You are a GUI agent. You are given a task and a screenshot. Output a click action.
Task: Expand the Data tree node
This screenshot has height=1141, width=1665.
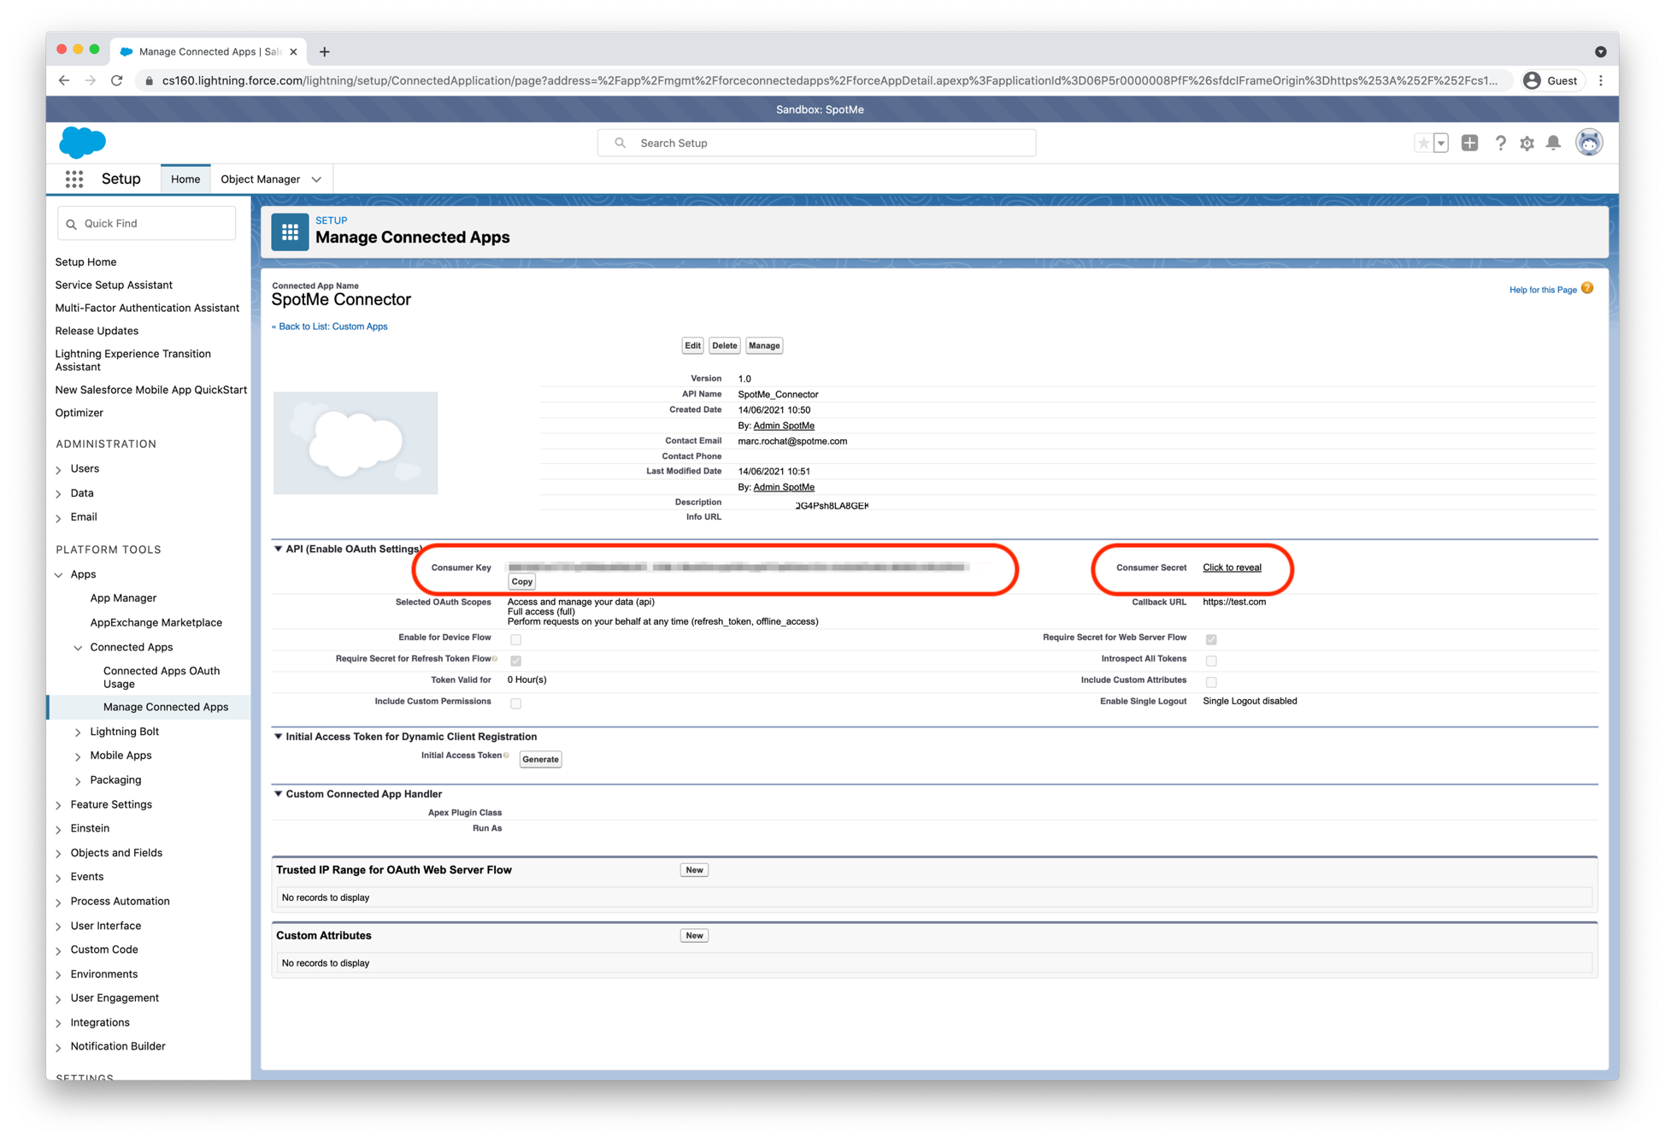59,494
